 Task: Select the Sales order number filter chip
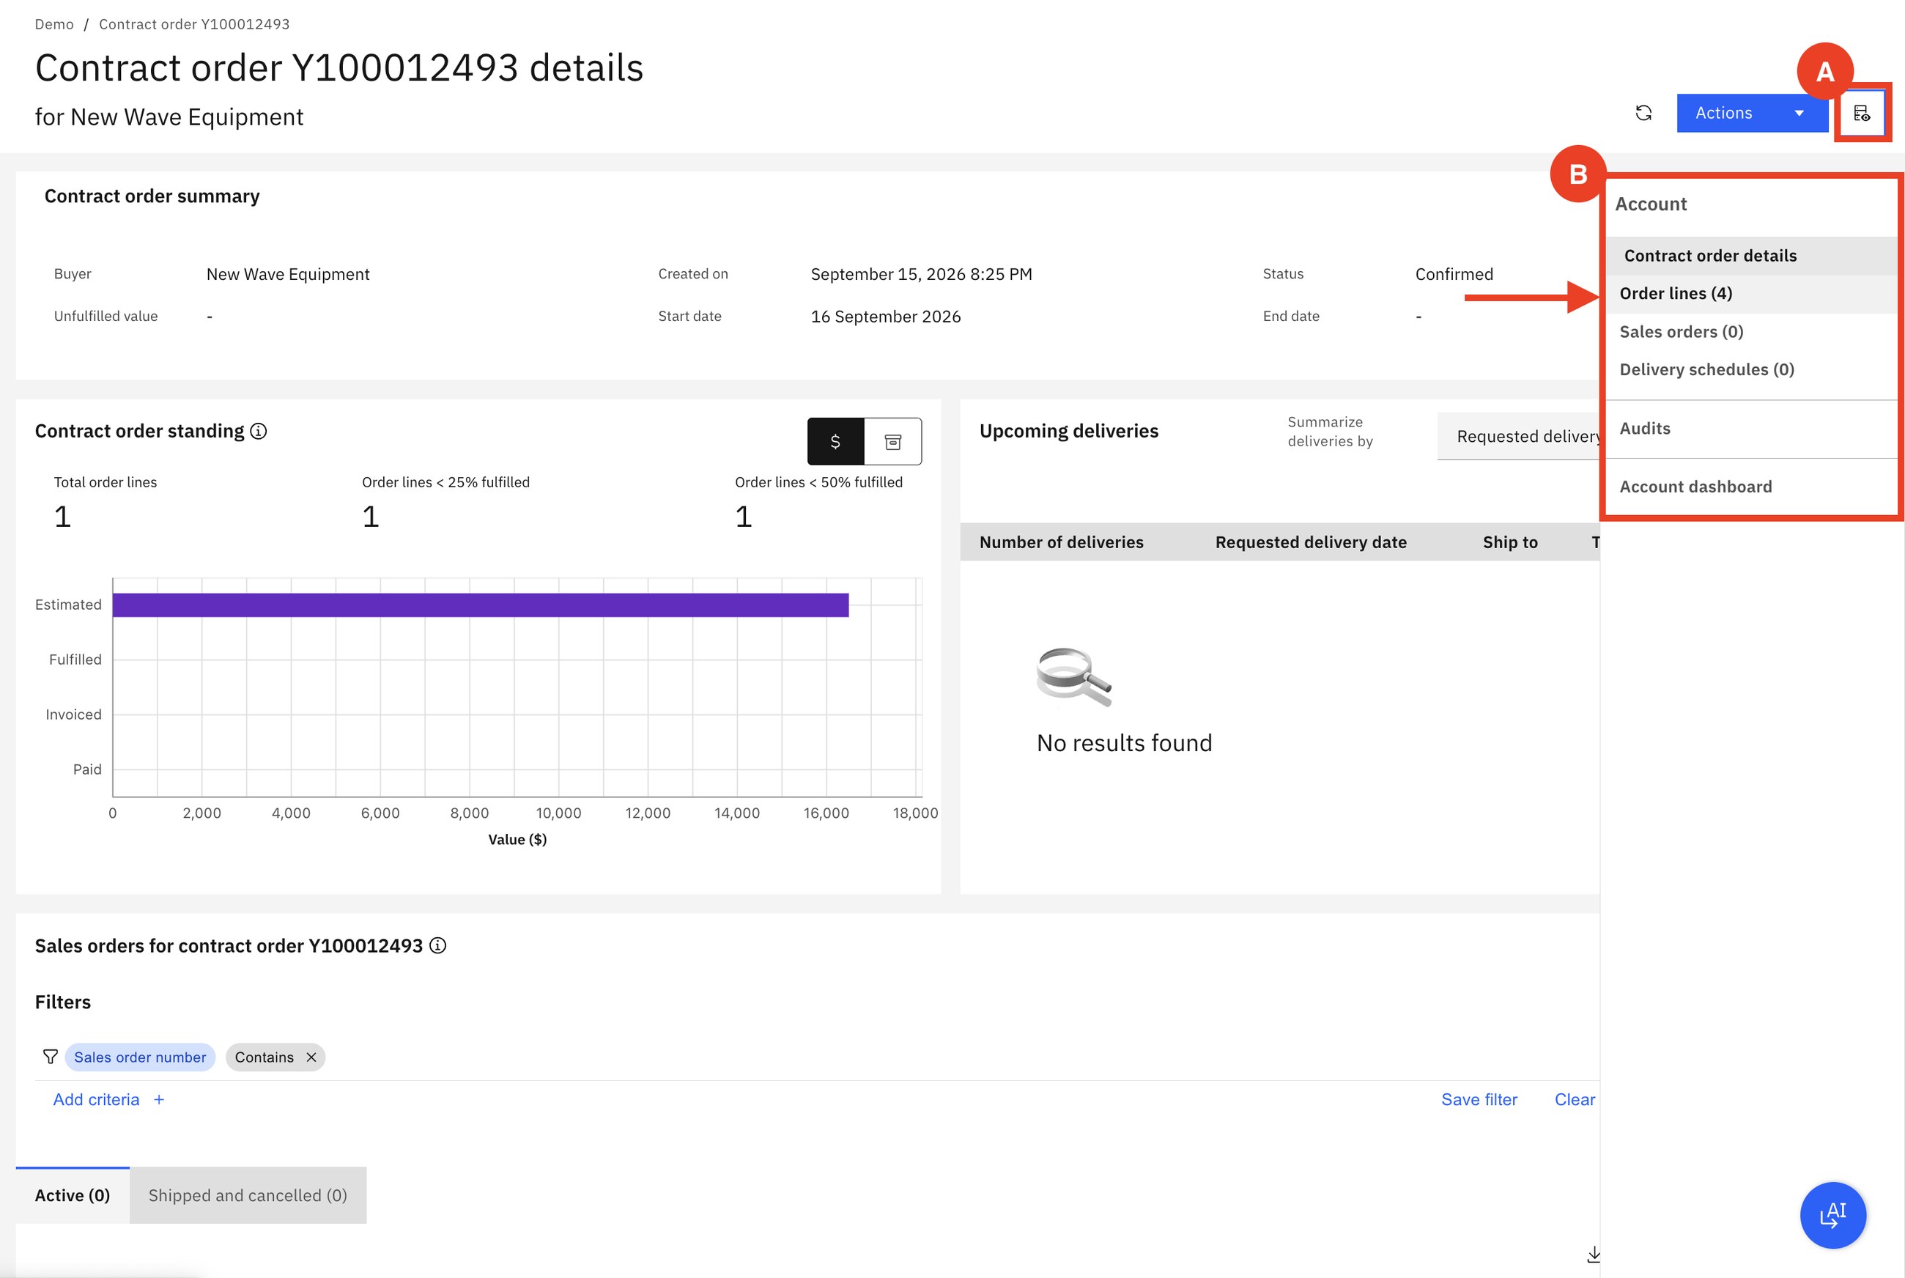[x=140, y=1057]
